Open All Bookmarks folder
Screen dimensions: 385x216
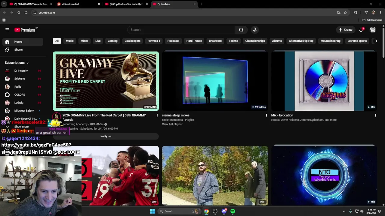372,20
